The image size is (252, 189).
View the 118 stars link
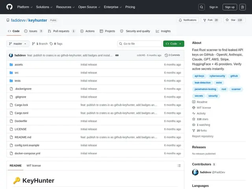[200, 119]
